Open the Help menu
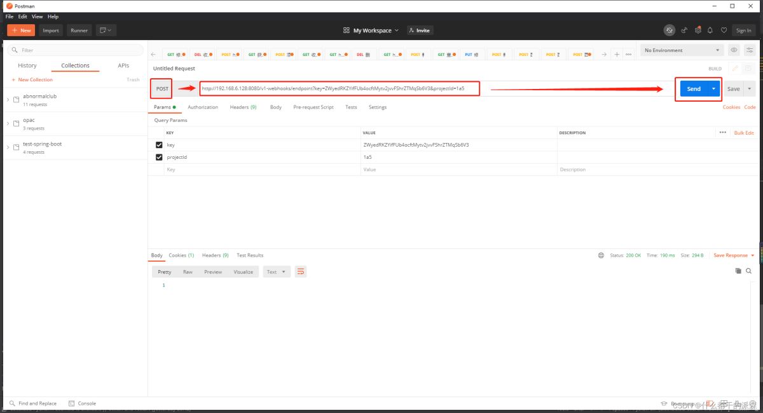The image size is (763, 413). (x=53, y=17)
